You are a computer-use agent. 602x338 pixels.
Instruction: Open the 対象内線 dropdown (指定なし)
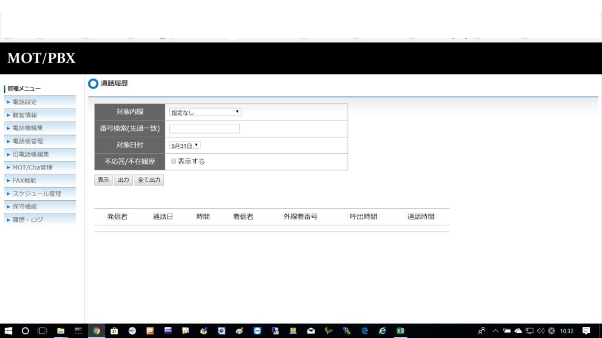(205, 112)
